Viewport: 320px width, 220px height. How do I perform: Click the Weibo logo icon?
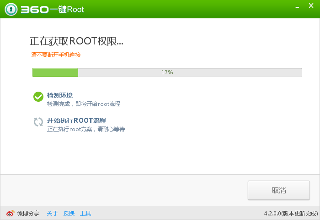[x=10, y=213]
